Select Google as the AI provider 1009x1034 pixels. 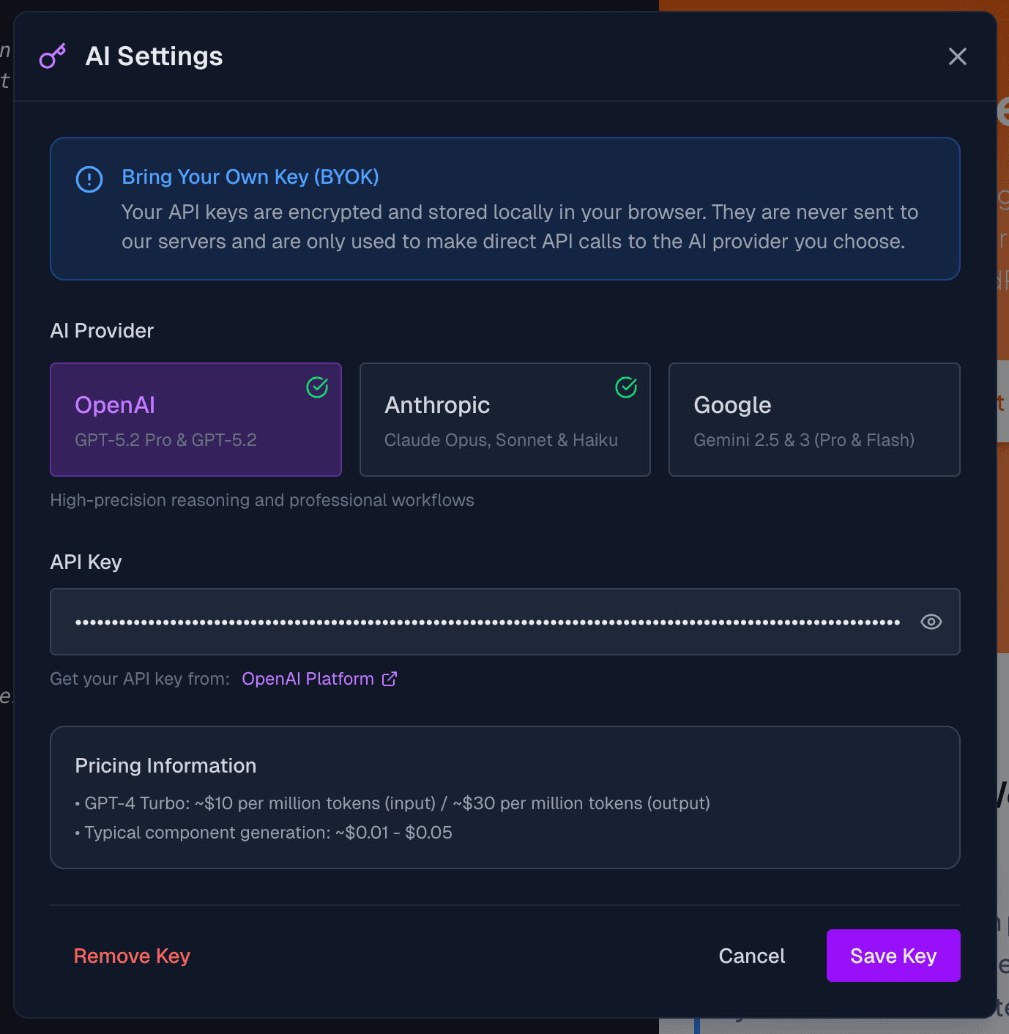813,420
